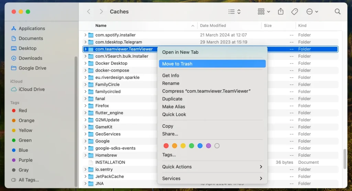The width and height of the screenshot is (352, 191).
Task: Open the list view switcher
Action: 234,12
